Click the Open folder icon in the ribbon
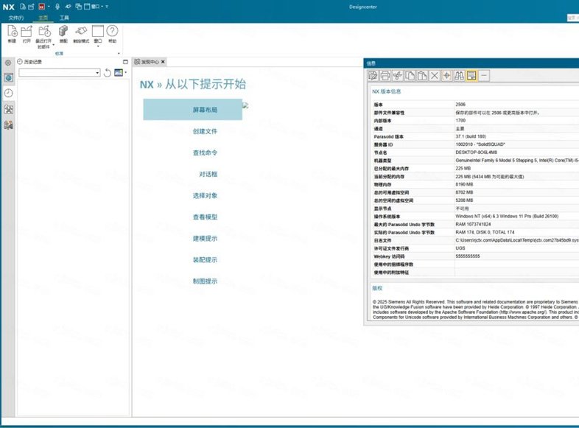 (x=27, y=32)
